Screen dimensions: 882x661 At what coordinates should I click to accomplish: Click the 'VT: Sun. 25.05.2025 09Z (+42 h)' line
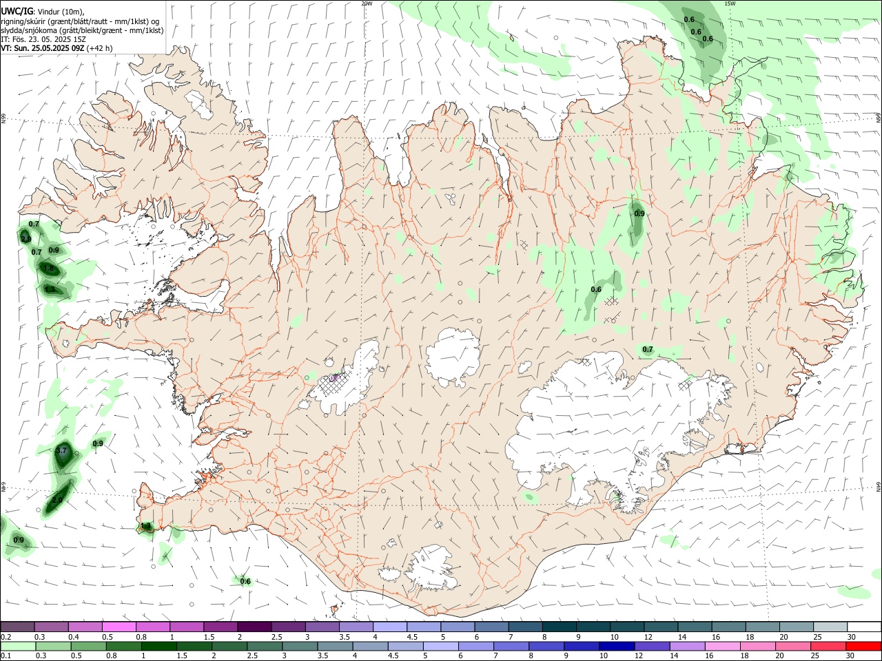pos(57,48)
